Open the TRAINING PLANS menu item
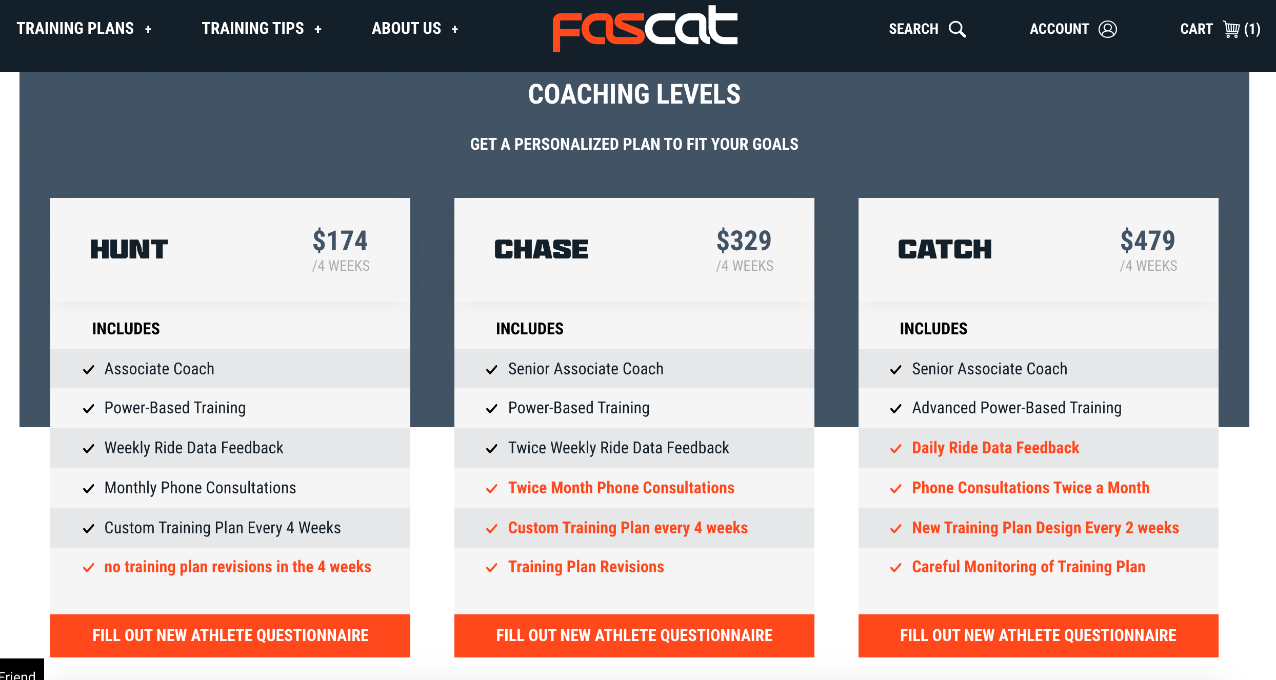The width and height of the screenshot is (1276, 680). (x=75, y=29)
